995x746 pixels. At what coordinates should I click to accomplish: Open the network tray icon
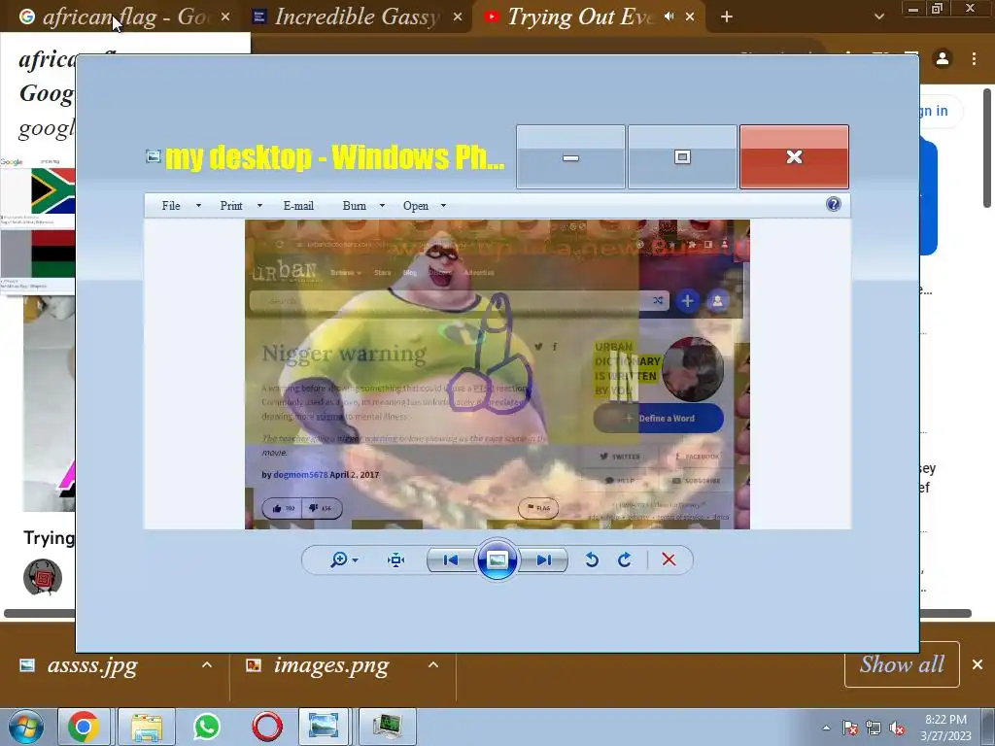[874, 729]
